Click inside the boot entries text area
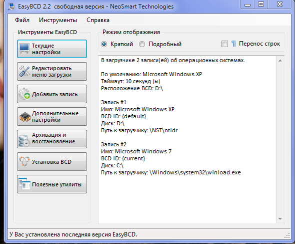Image resolution: width=295 pixels, height=244 pixels. (x=187, y=140)
